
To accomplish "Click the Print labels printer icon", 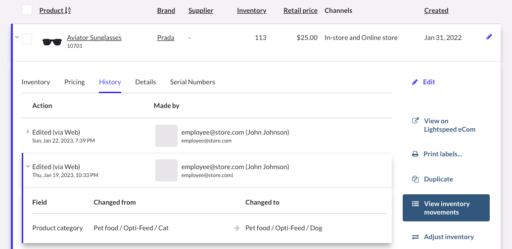I will click(x=416, y=154).
